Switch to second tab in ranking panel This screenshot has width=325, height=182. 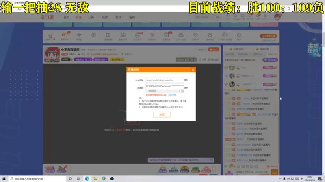(243, 55)
